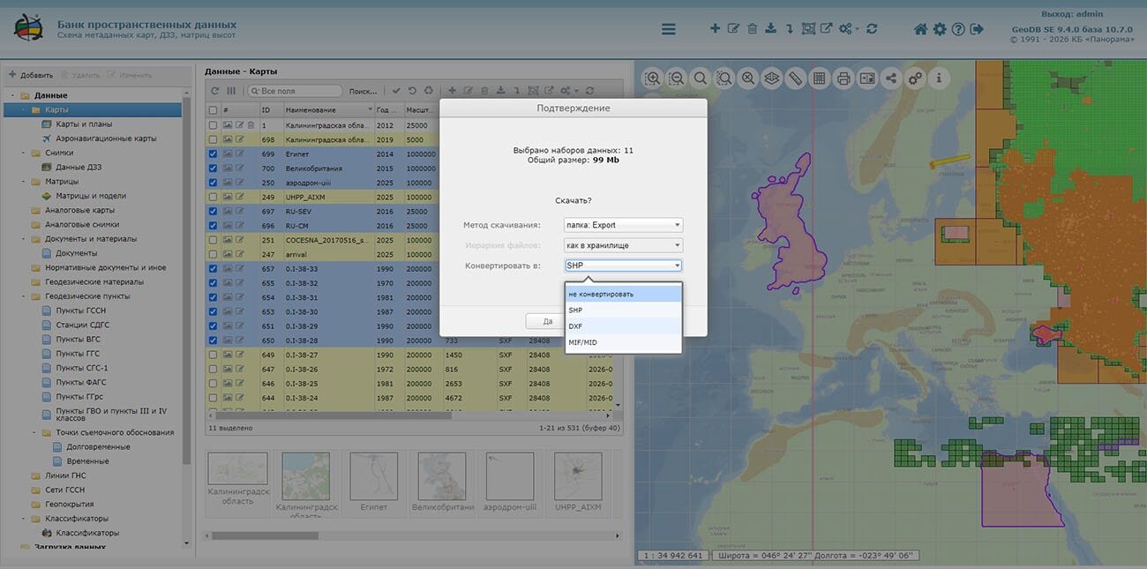Viewport: 1147px width, 569px height.
Task: Open the 'Метод скачивания' dropdown
Action: click(x=623, y=225)
